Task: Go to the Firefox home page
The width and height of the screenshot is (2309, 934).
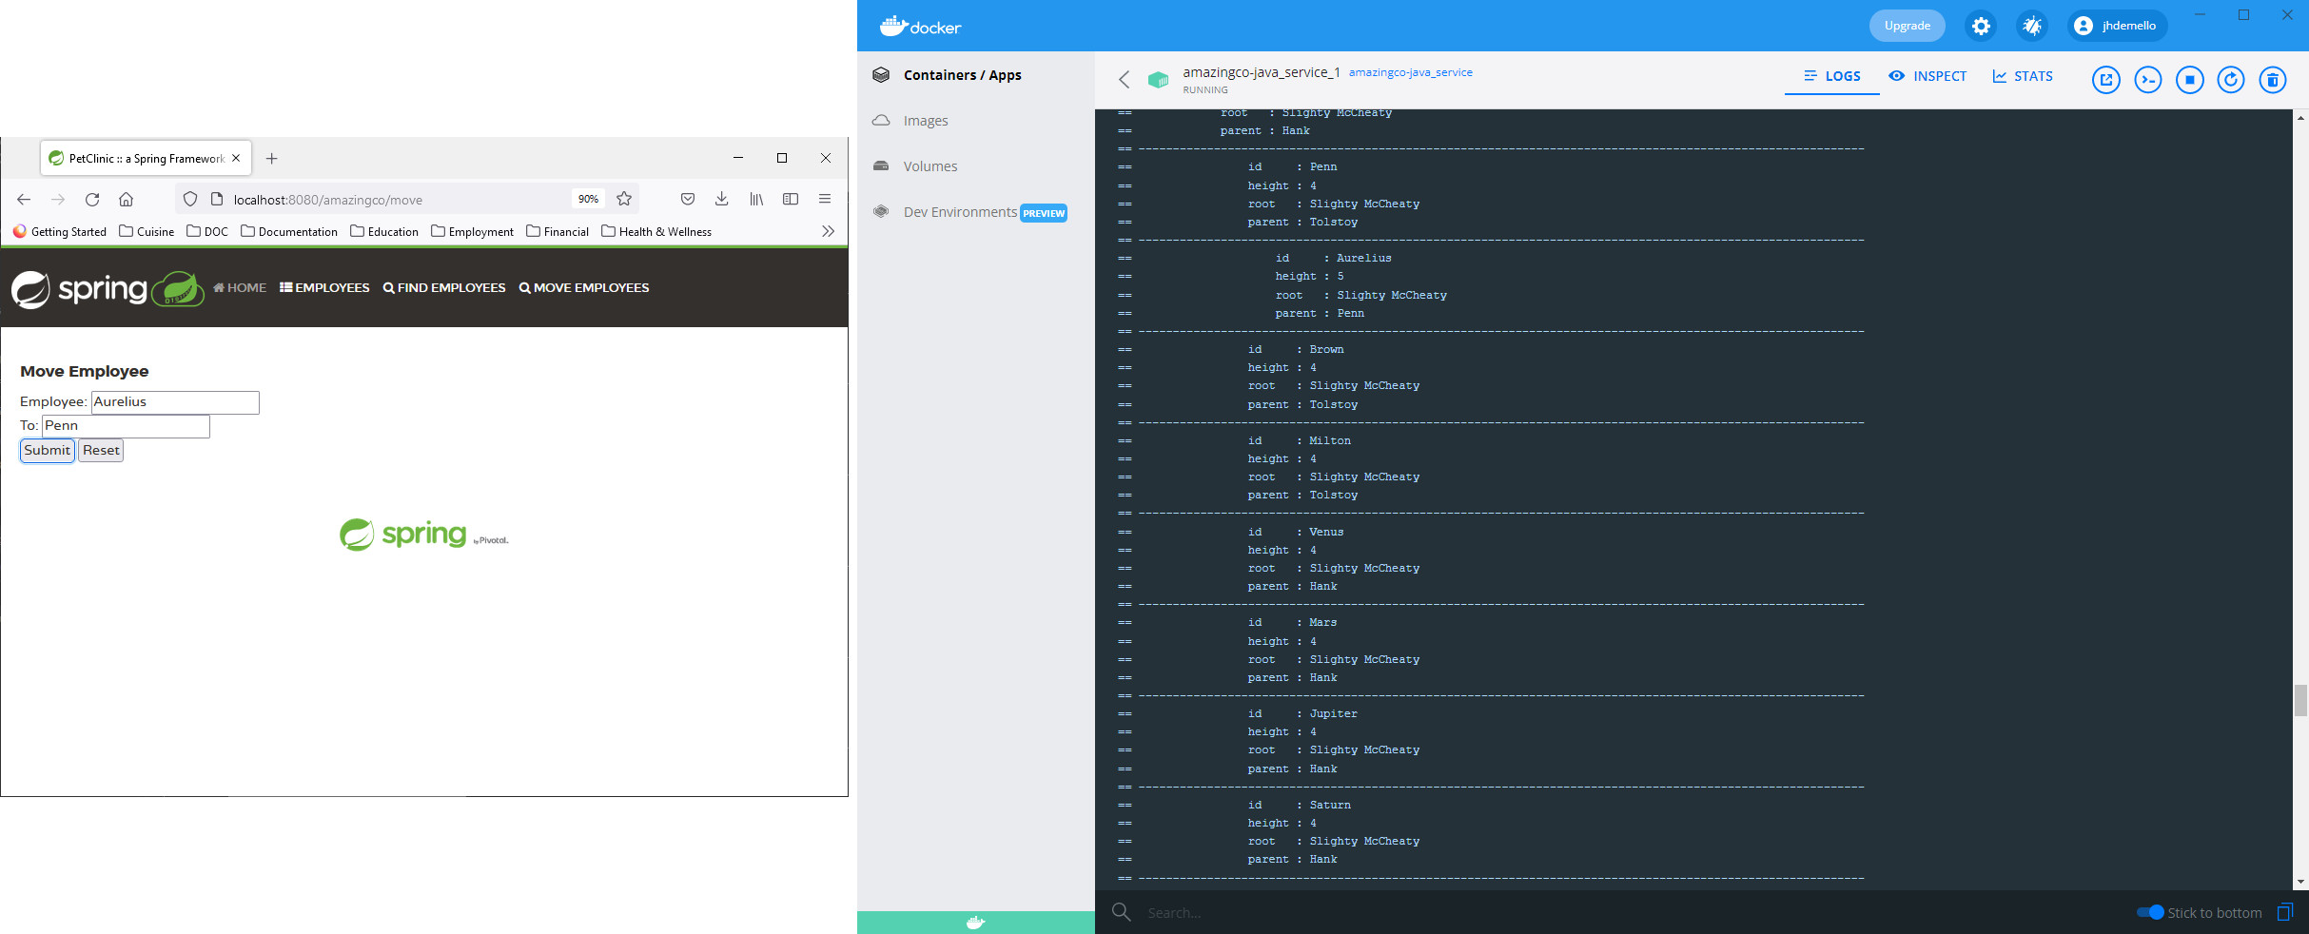Action: [x=126, y=199]
